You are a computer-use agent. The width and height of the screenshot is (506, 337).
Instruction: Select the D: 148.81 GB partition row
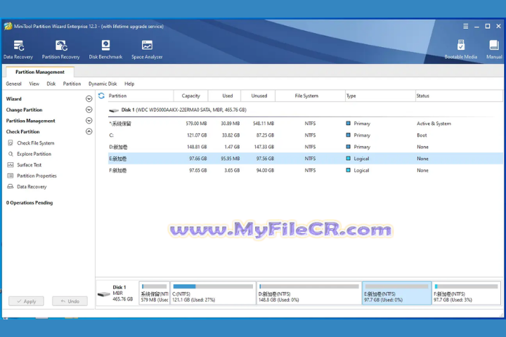click(x=305, y=147)
